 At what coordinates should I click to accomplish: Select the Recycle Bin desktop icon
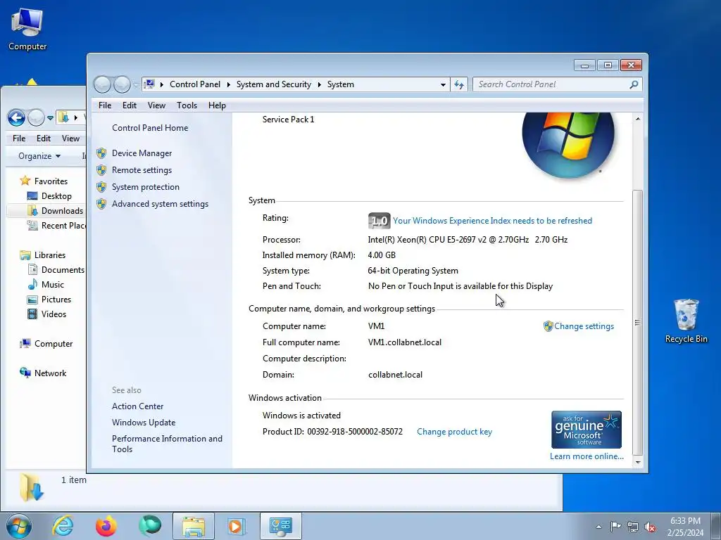[686, 321]
